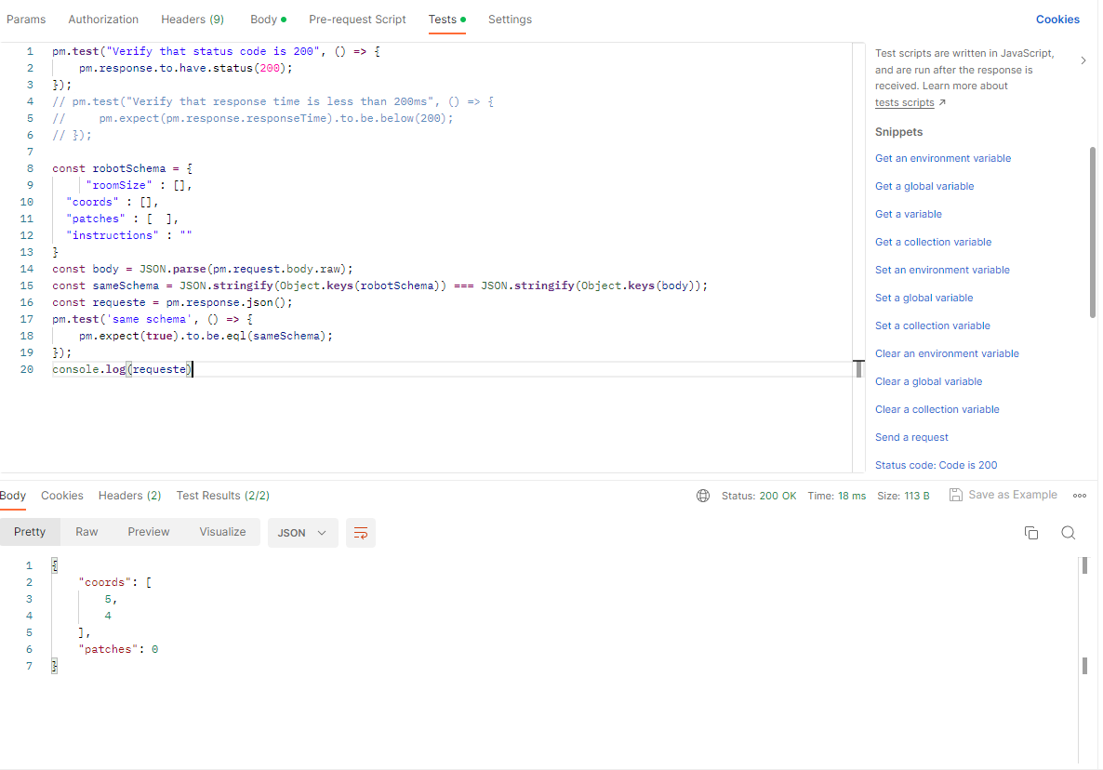Open network globe icon beside Status
The image size is (1103, 770).
703,496
